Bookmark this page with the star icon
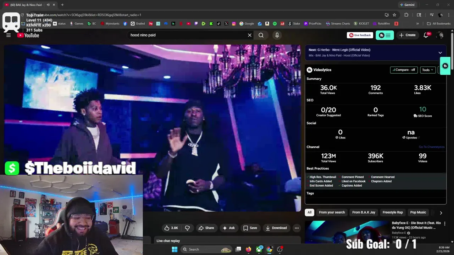The image size is (454, 255). coord(394,15)
